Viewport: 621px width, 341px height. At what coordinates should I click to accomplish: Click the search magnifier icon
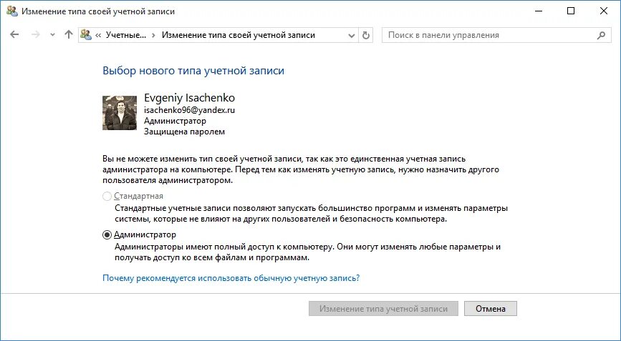(601, 35)
